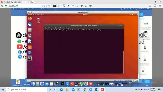Open the AnyDesk chat icon in toolbar

[64, 6]
